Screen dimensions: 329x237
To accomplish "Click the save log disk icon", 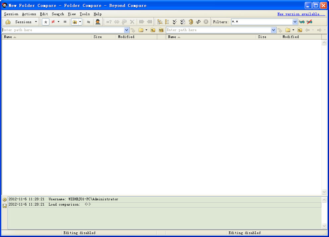I will tap(5, 206).
